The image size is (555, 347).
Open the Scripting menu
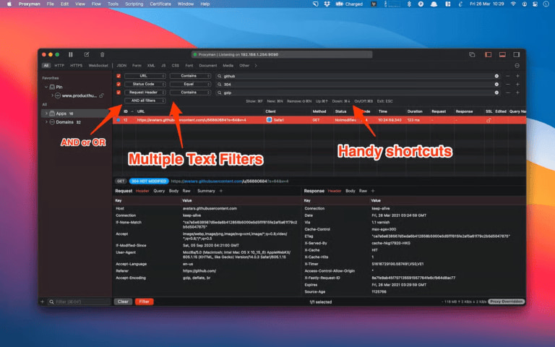pyautogui.click(x=134, y=4)
